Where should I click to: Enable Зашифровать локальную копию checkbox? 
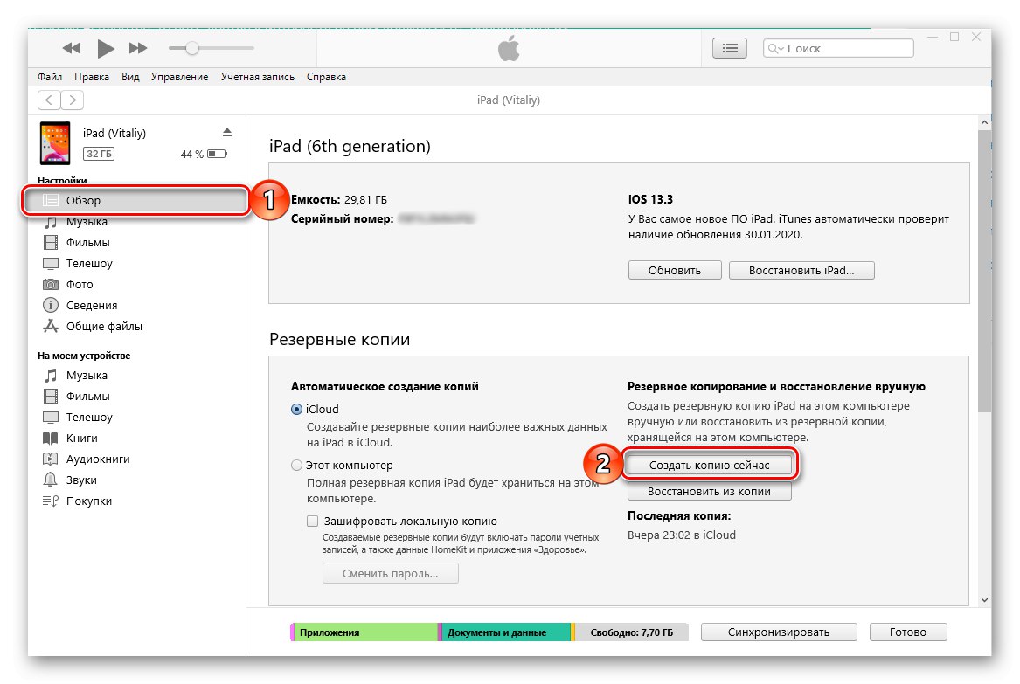[x=313, y=521]
